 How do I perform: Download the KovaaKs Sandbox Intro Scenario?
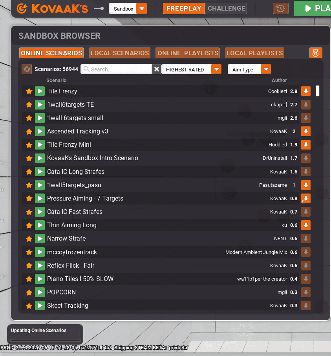pyautogui.click(x=306, y=158)
